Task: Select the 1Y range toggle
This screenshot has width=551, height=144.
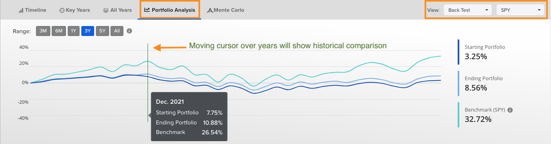Action: click(x=73, y=31)
